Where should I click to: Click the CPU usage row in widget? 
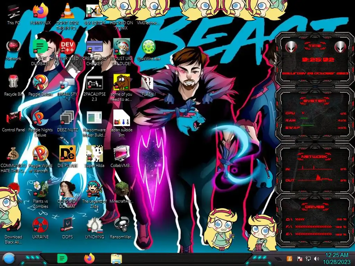(315, 113)
